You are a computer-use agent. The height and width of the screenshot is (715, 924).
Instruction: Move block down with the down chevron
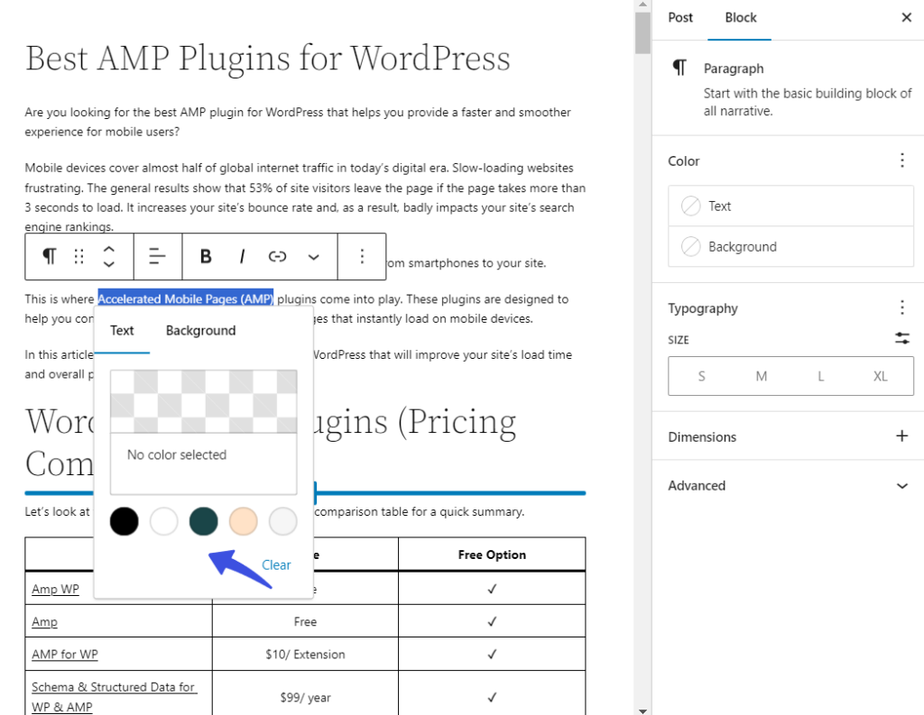[x=108, y=264]
